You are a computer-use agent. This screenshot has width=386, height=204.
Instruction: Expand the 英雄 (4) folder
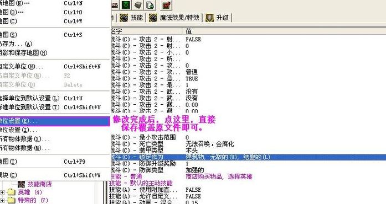point(2,192)
